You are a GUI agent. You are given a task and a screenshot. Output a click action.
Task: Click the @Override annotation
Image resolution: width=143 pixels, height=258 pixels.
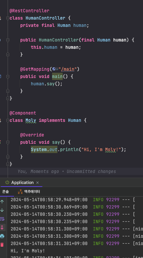(x=32, y=135)
